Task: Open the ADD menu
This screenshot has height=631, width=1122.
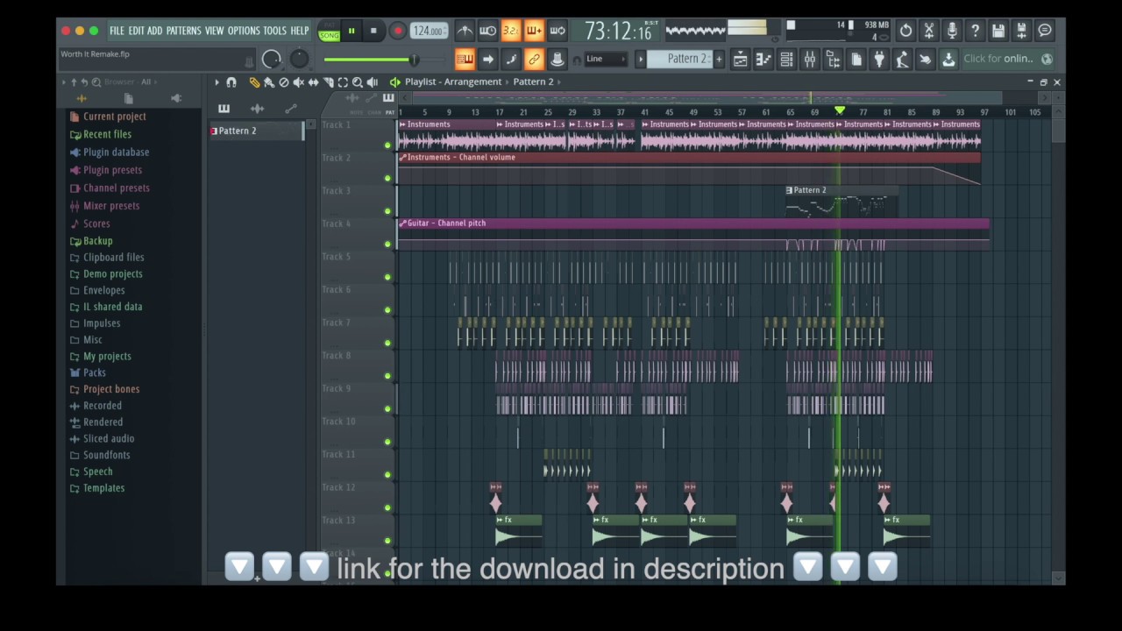Action: [x=155, y=31]
